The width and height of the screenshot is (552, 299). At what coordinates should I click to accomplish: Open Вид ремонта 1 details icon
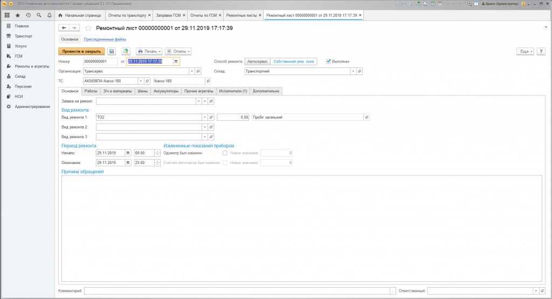click(x=211, y=118)
